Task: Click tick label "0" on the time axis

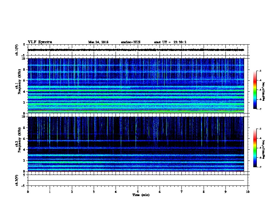Action: pyautogui.click(x=28, y=191)
